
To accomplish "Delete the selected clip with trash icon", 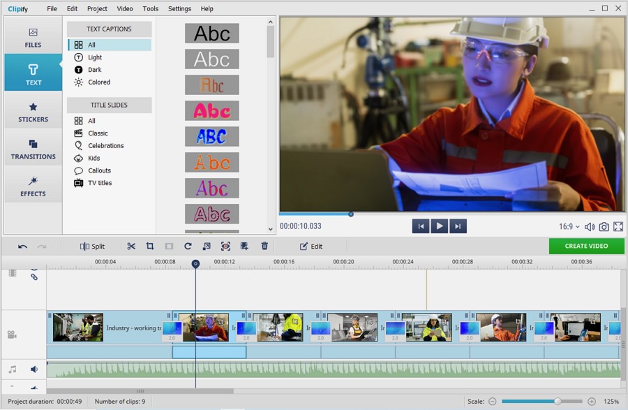I will [x=264, y=246].
